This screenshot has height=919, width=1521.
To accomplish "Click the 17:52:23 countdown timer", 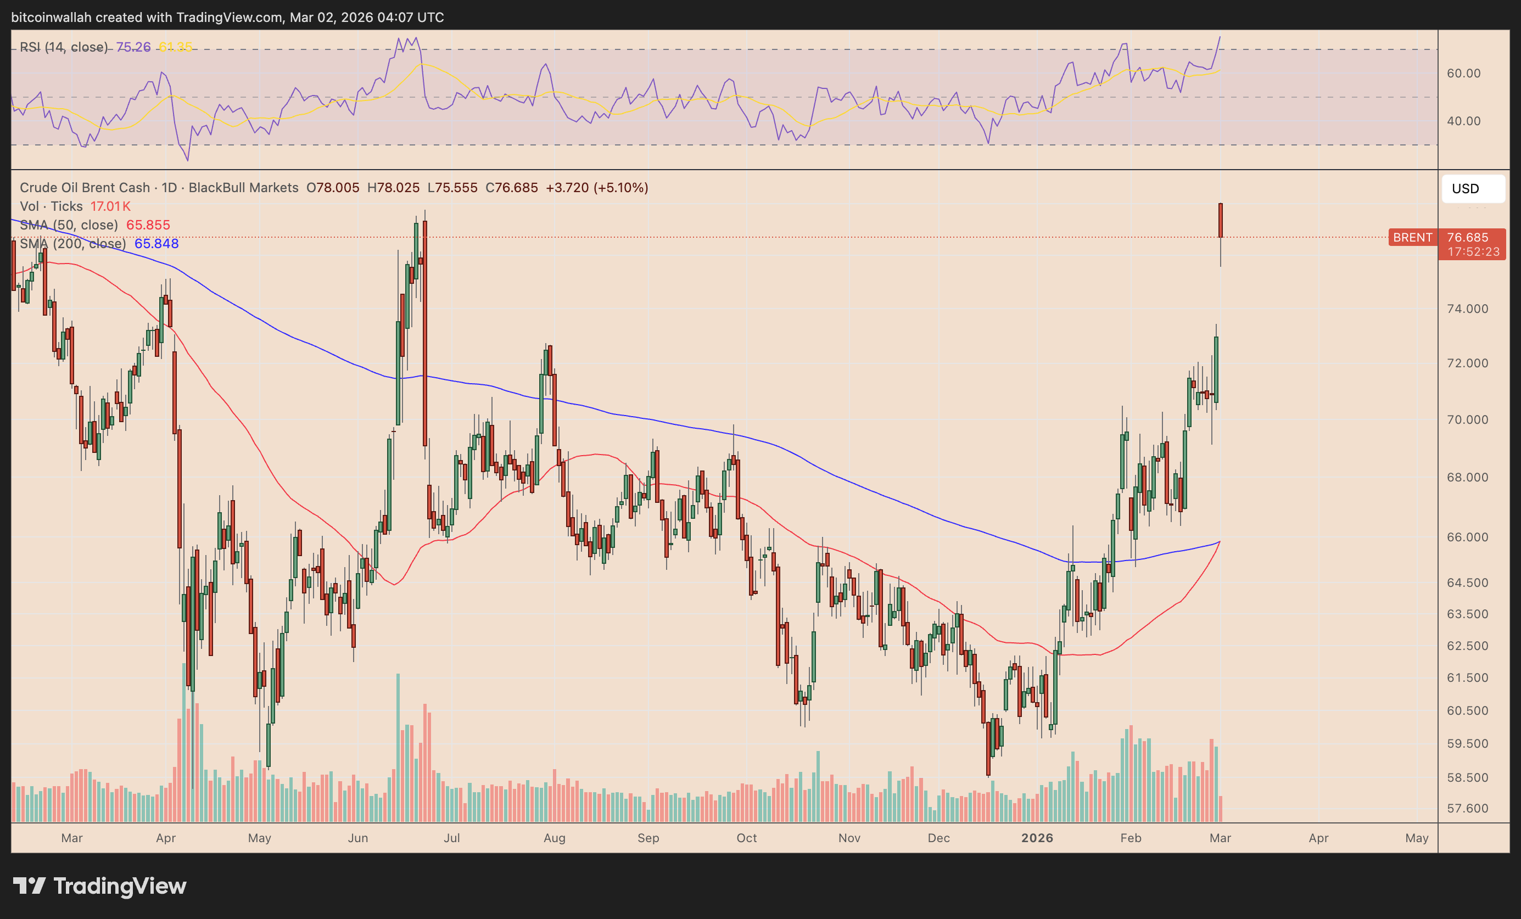I will pos(1473,252).
